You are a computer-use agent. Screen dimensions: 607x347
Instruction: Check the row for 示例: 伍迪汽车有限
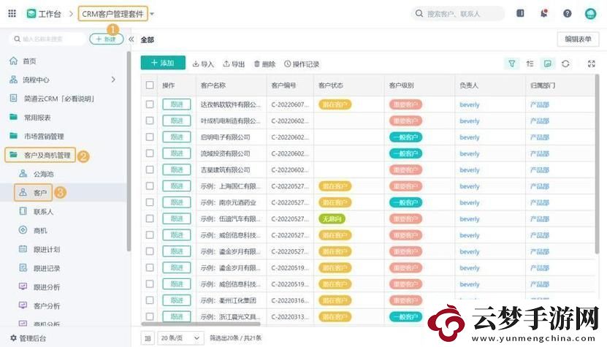pyautogui.click(x=150, y=218)
